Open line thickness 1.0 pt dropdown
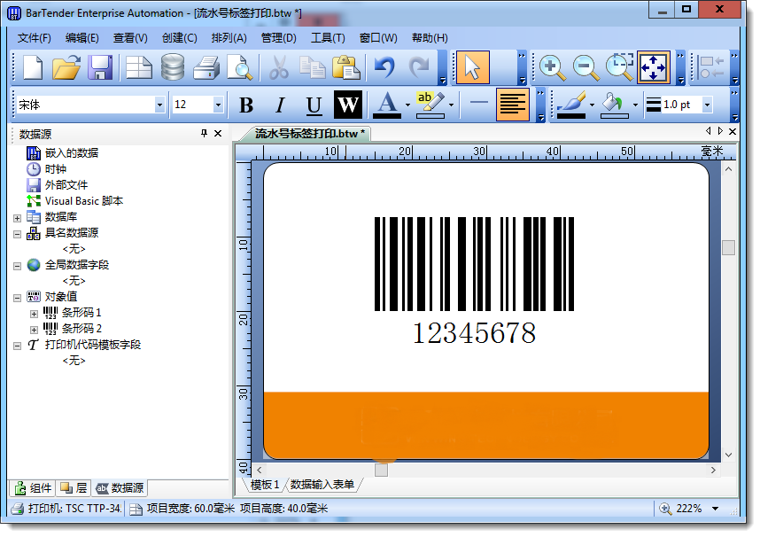The width and height of the screenshot is (760, 537). click(x=707, y=105)
